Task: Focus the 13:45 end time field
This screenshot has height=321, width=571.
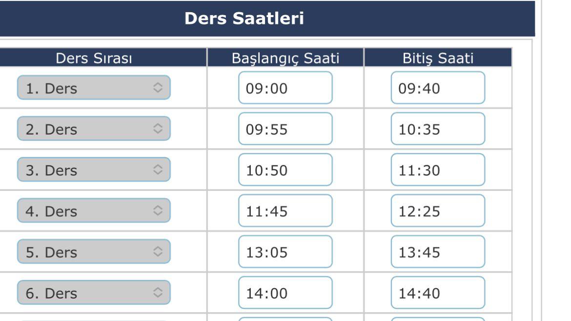Action: coord(438,252)
